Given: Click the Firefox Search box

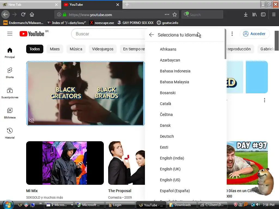Looking at the screenshot, I should pos(202,15).
